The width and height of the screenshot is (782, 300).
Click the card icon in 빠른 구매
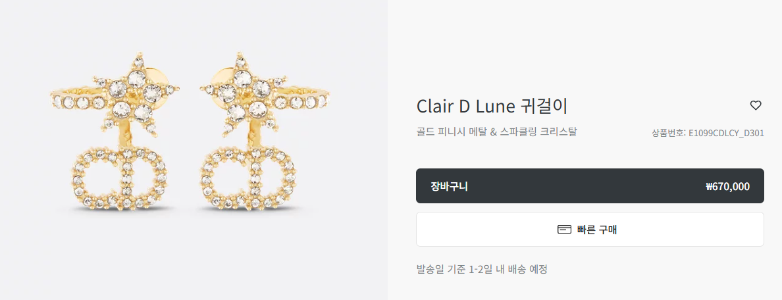click(x=564, y=230)
